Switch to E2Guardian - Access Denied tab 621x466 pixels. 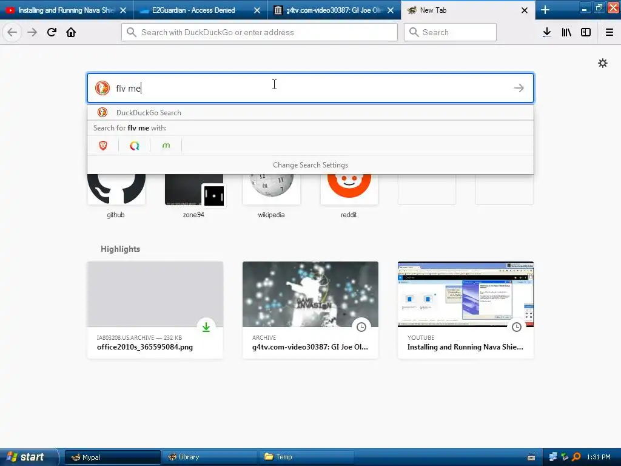click(200, 10)
